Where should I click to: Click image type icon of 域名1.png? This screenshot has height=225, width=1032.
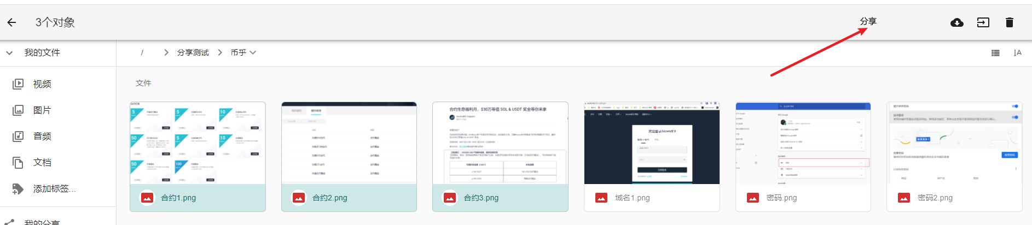pos(601,198)
